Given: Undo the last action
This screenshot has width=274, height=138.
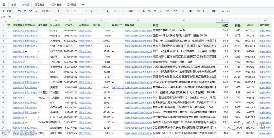Looking at the screenshot, I should tap(19, 11).
